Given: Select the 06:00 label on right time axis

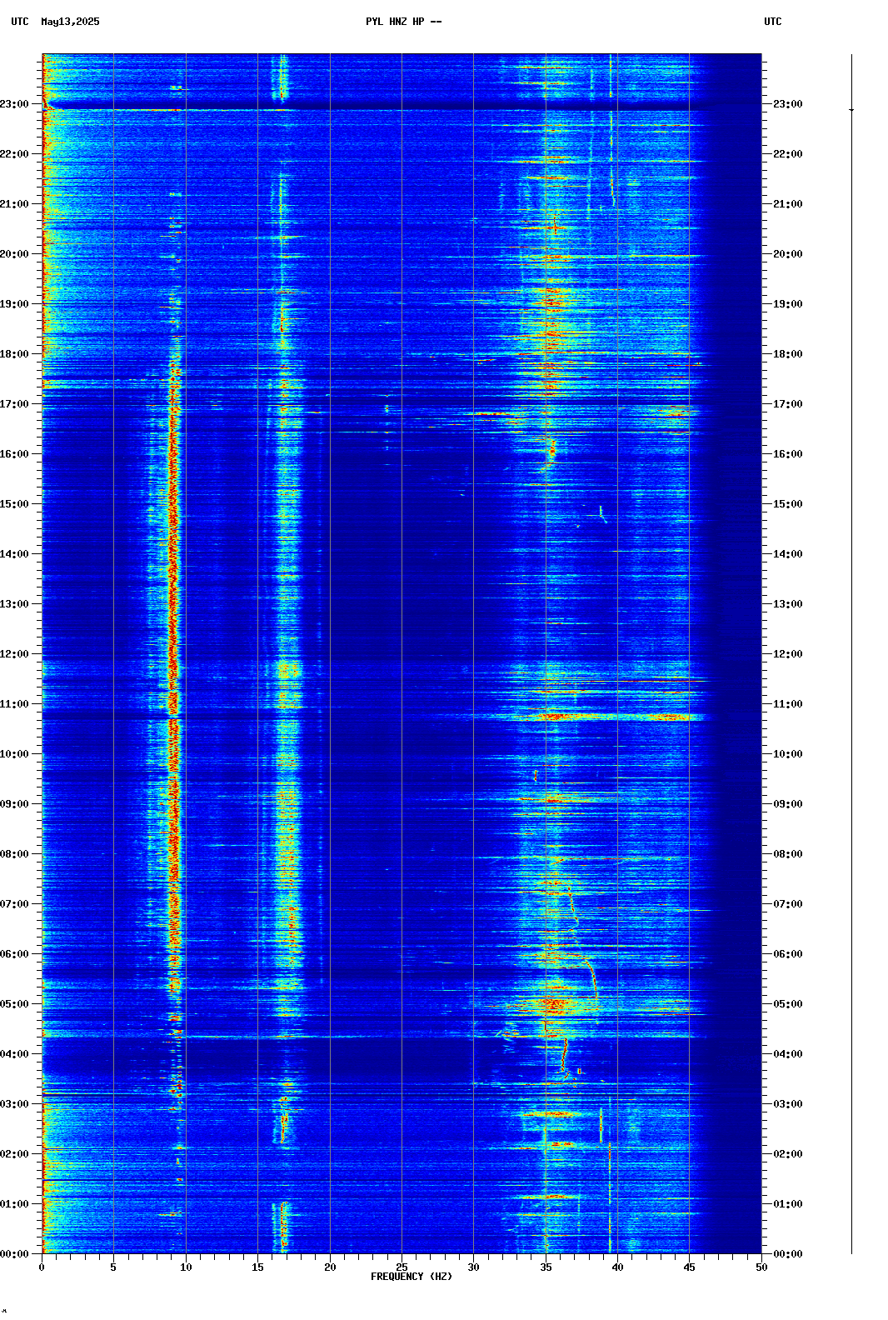Looking at the screenshot, I should 788,954.
